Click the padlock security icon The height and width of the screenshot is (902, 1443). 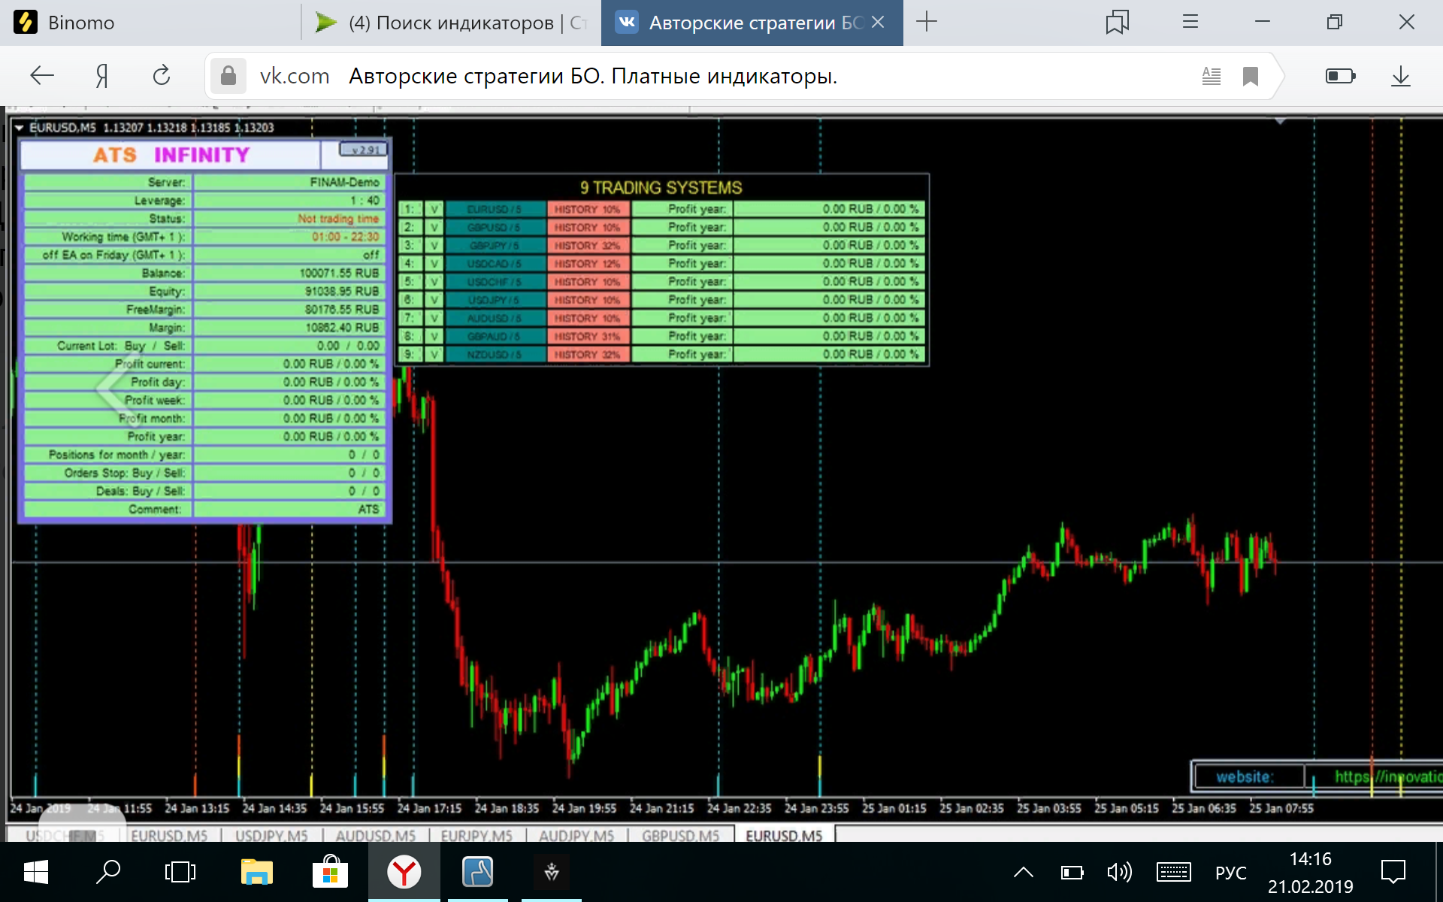228,75
